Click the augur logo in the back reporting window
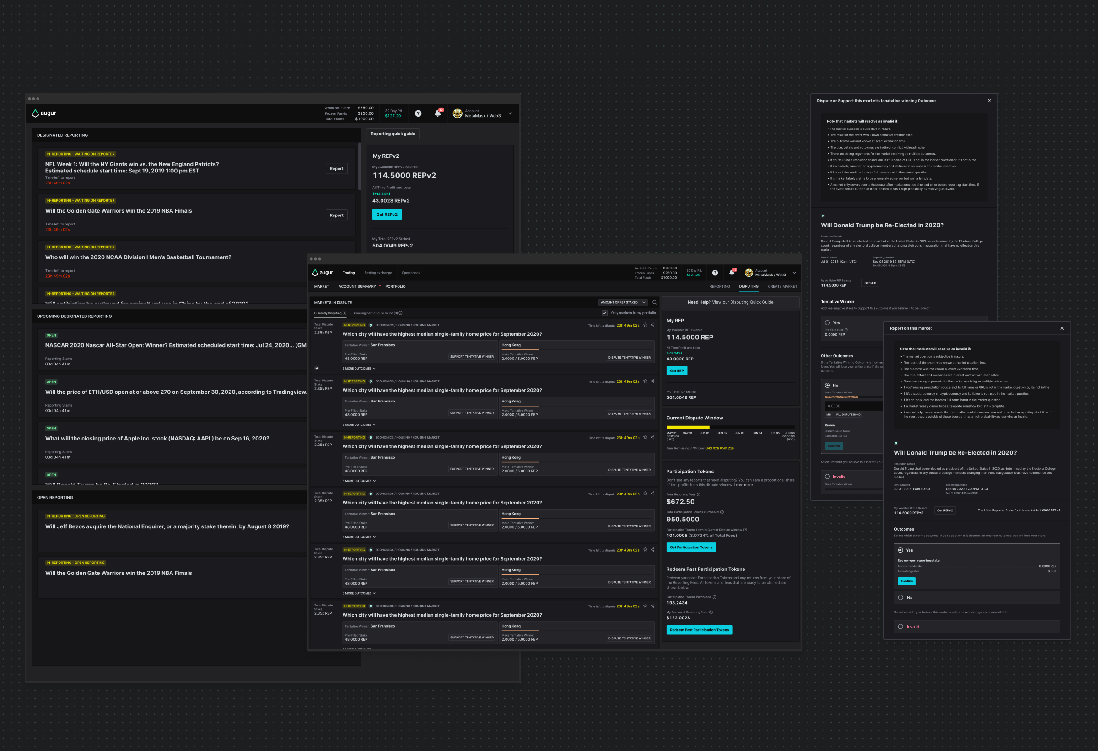This screenshot has height=751, width=1098. [43, 113]
